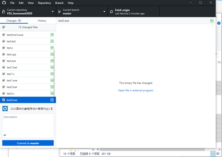The image size is (222, 157).
Task: Uncheck the test(main).exe checkbox
Action: pyautogui.click(x=4, y=35)
